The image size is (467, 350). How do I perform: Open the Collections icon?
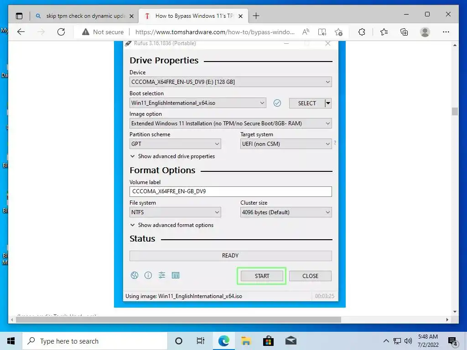tap(404, 32)
